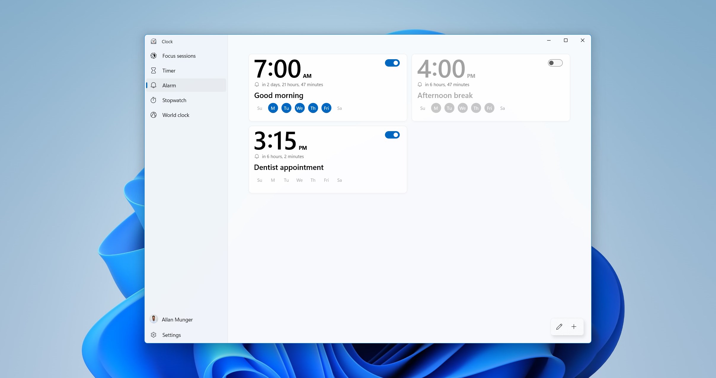716x378 pixels.
Task: Deselect Monday repeat on Good morning alarm
Action: click(x=273, y=108)
